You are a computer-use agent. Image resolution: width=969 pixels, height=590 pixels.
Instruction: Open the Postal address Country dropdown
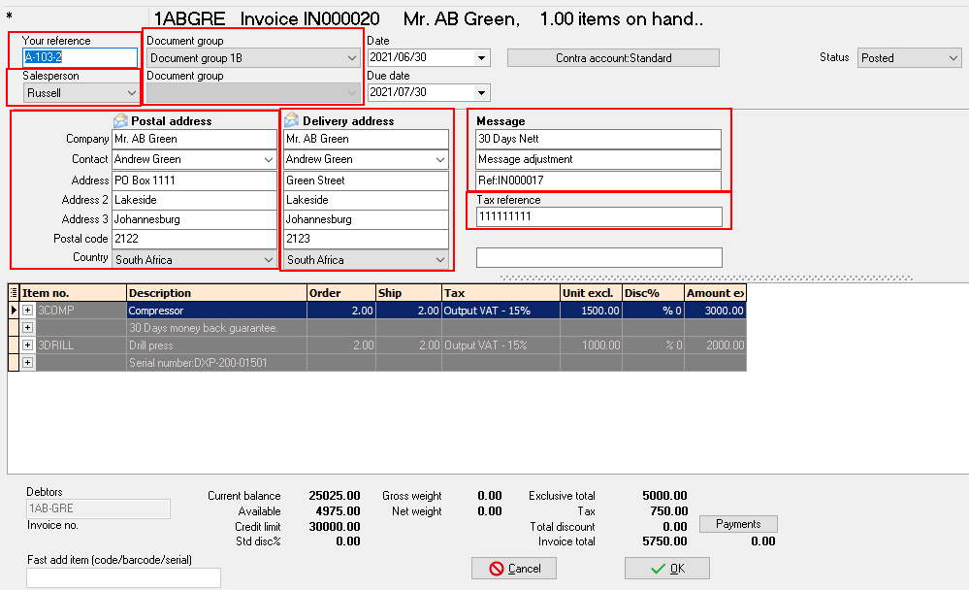(x=269, y=260)
